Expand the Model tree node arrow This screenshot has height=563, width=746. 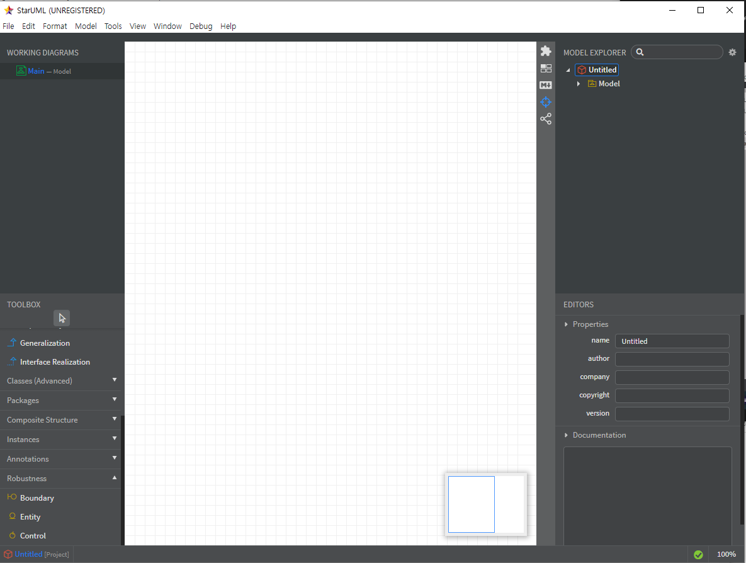[x=579, y=84]
